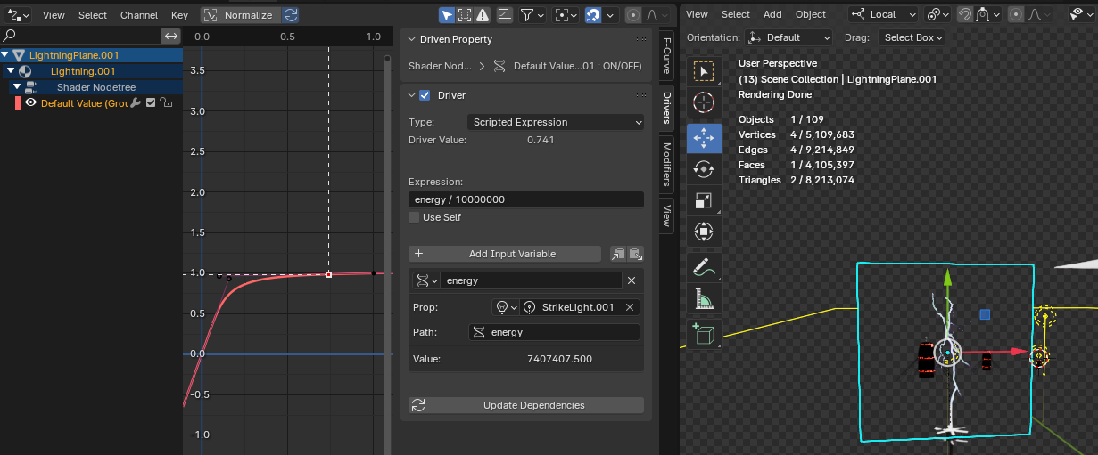
Task: Switch to the View sidebar tab
Action: click(x=666, y=215)
